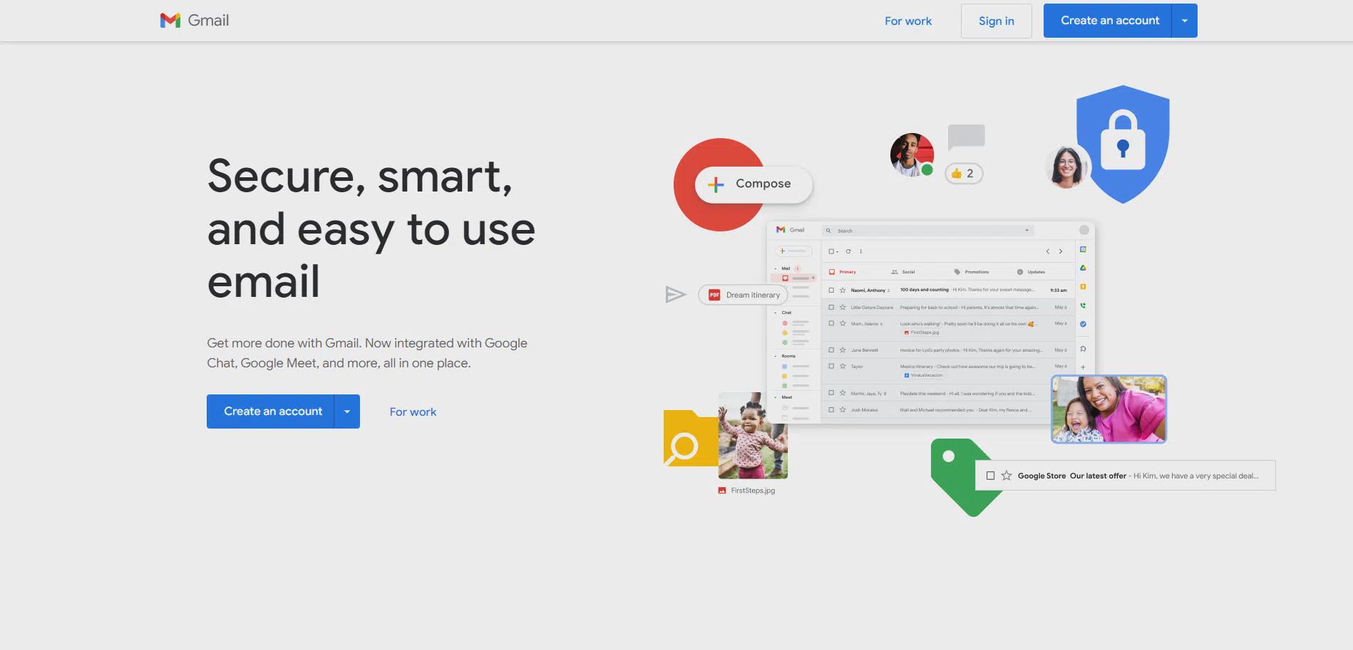Collapse the Chat section in mock sidebar
Screen dimensions: 1353x650
tap(776, 313)
